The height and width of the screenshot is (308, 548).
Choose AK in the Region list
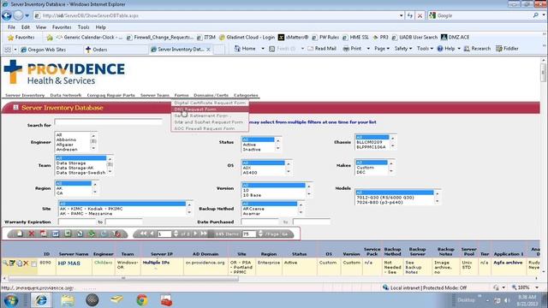pos(59,188)
